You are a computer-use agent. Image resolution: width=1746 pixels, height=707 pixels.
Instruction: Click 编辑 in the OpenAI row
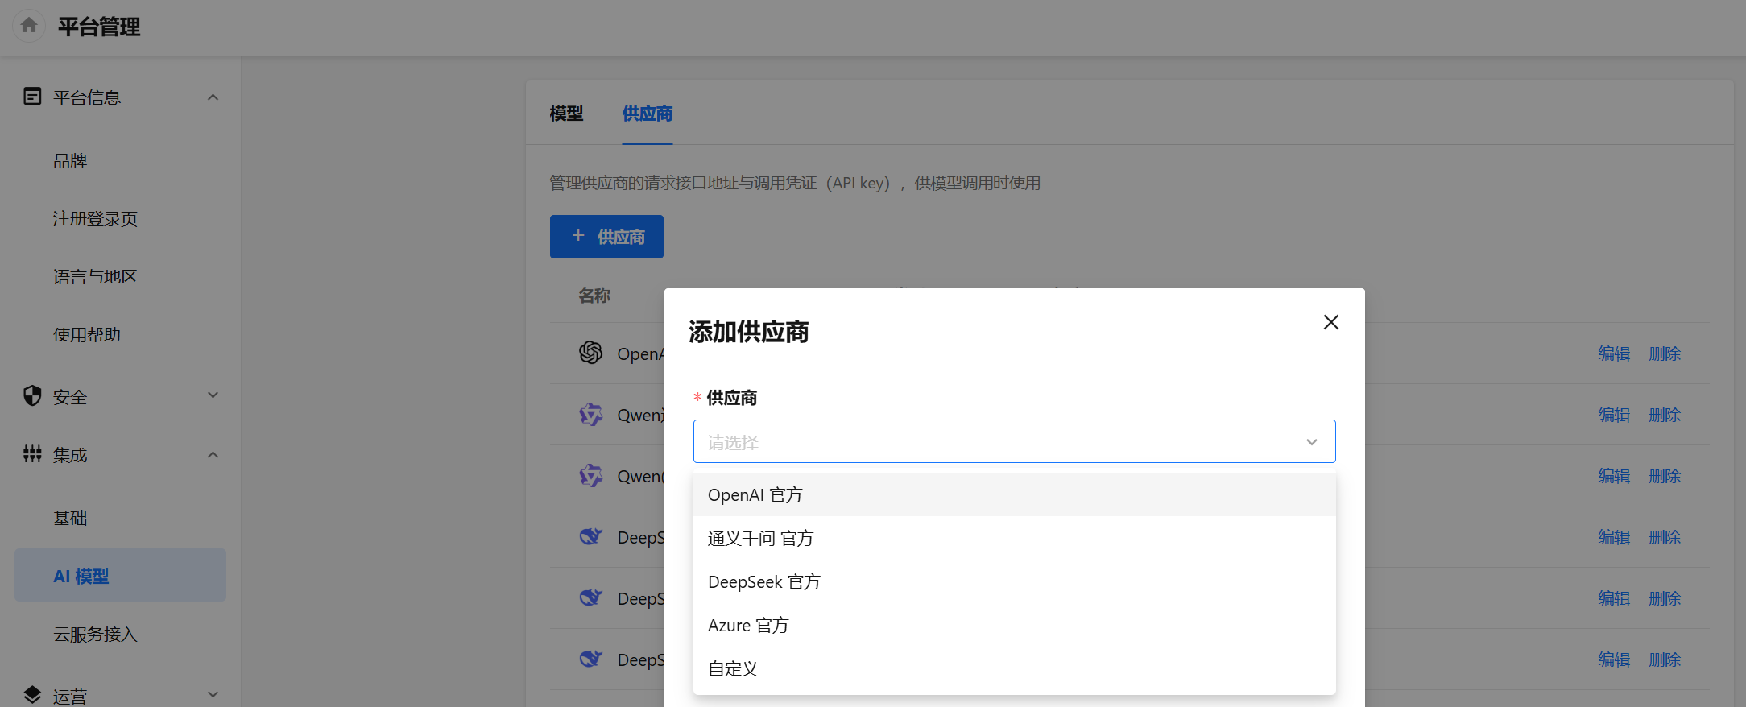pos(1614,353)
